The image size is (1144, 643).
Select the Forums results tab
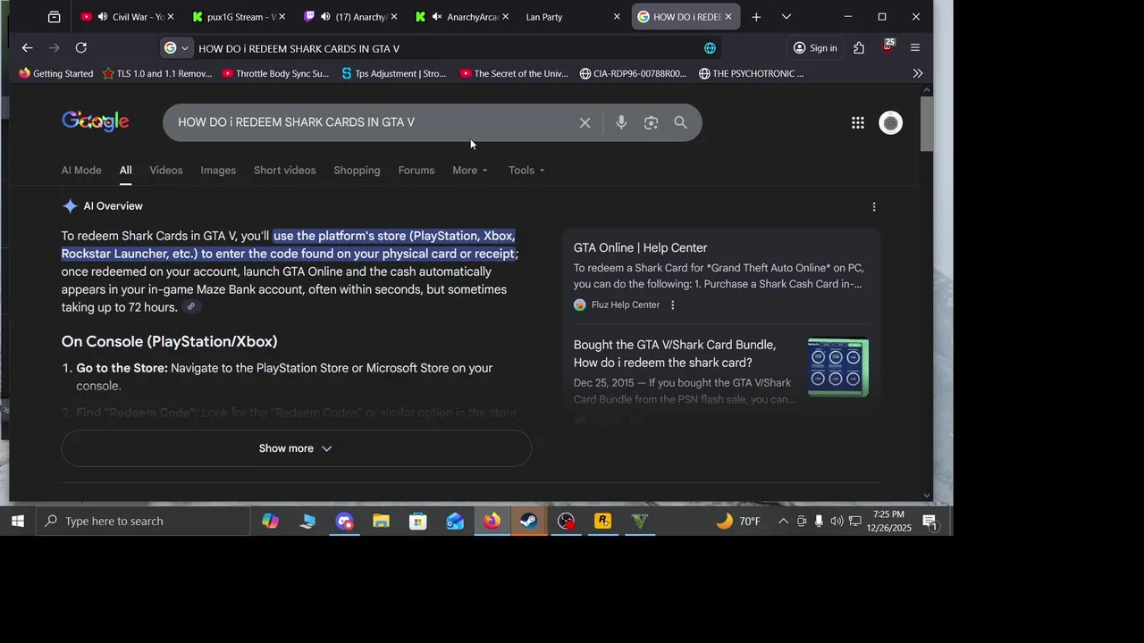click(416, 171)
